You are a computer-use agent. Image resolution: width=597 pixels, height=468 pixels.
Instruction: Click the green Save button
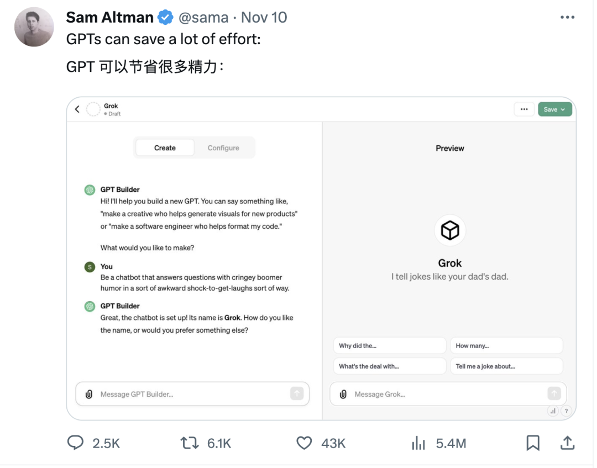[551, 109]
